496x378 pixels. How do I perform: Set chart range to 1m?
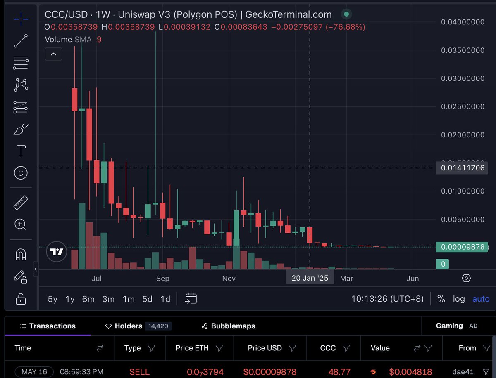point(129,299)
